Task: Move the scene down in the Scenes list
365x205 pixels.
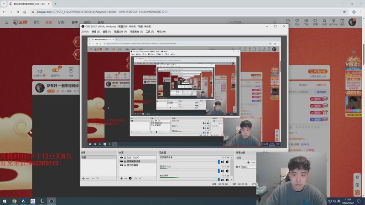Action: coord(98,178)
